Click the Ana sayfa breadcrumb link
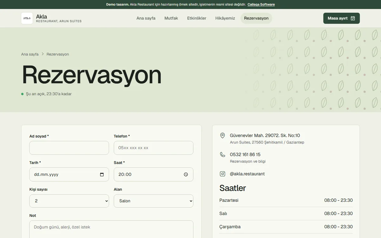Image resolution: width=381 pixels, height=238 pixels. click(30, 54)
